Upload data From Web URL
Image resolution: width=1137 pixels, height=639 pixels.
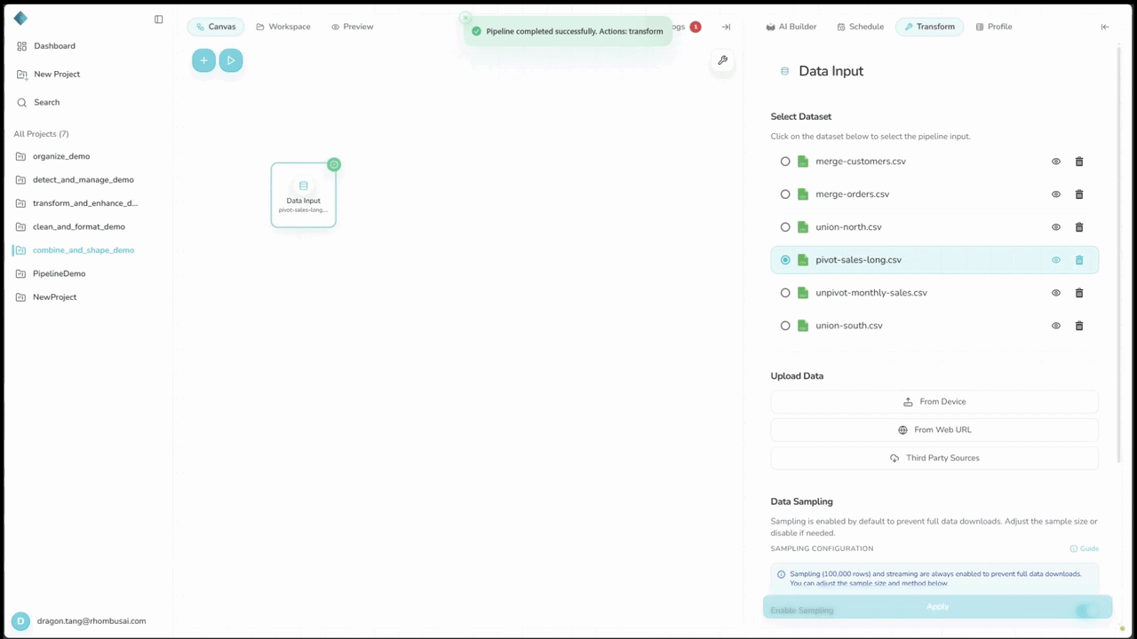point(934,430)
